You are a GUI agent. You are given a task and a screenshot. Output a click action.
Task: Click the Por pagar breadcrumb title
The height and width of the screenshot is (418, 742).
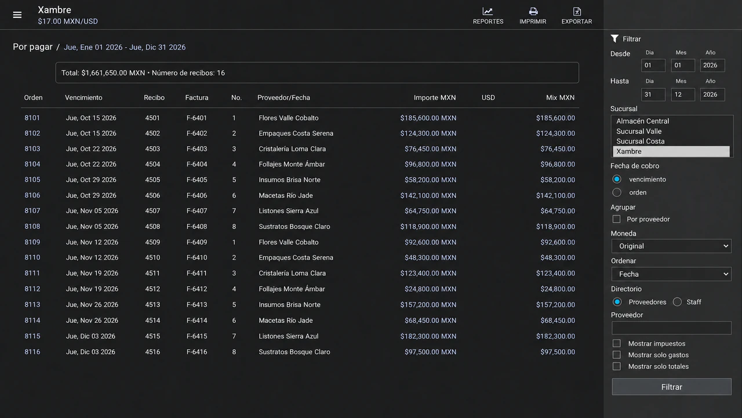[32, 47]
